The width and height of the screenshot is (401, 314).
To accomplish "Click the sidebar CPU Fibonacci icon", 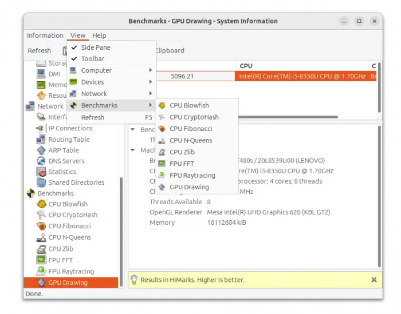I will (x=41, y=226).
